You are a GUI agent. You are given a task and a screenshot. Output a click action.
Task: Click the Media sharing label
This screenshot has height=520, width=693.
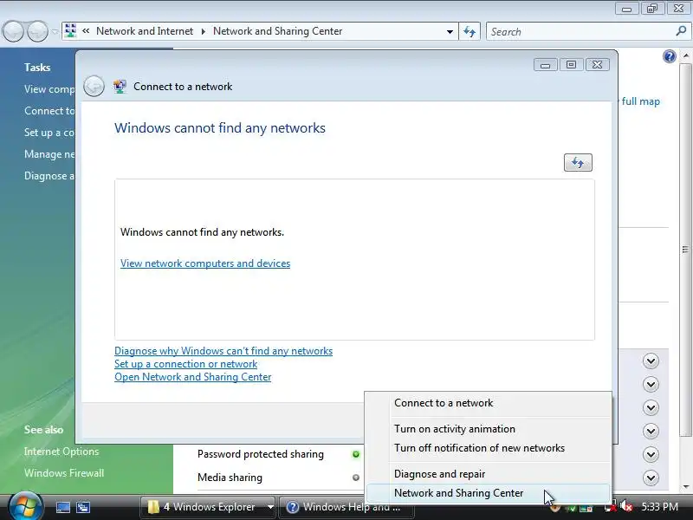tap(230, 478)
